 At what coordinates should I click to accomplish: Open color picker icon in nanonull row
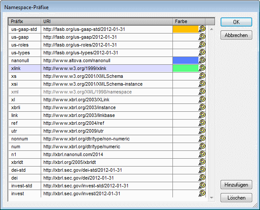201,60
